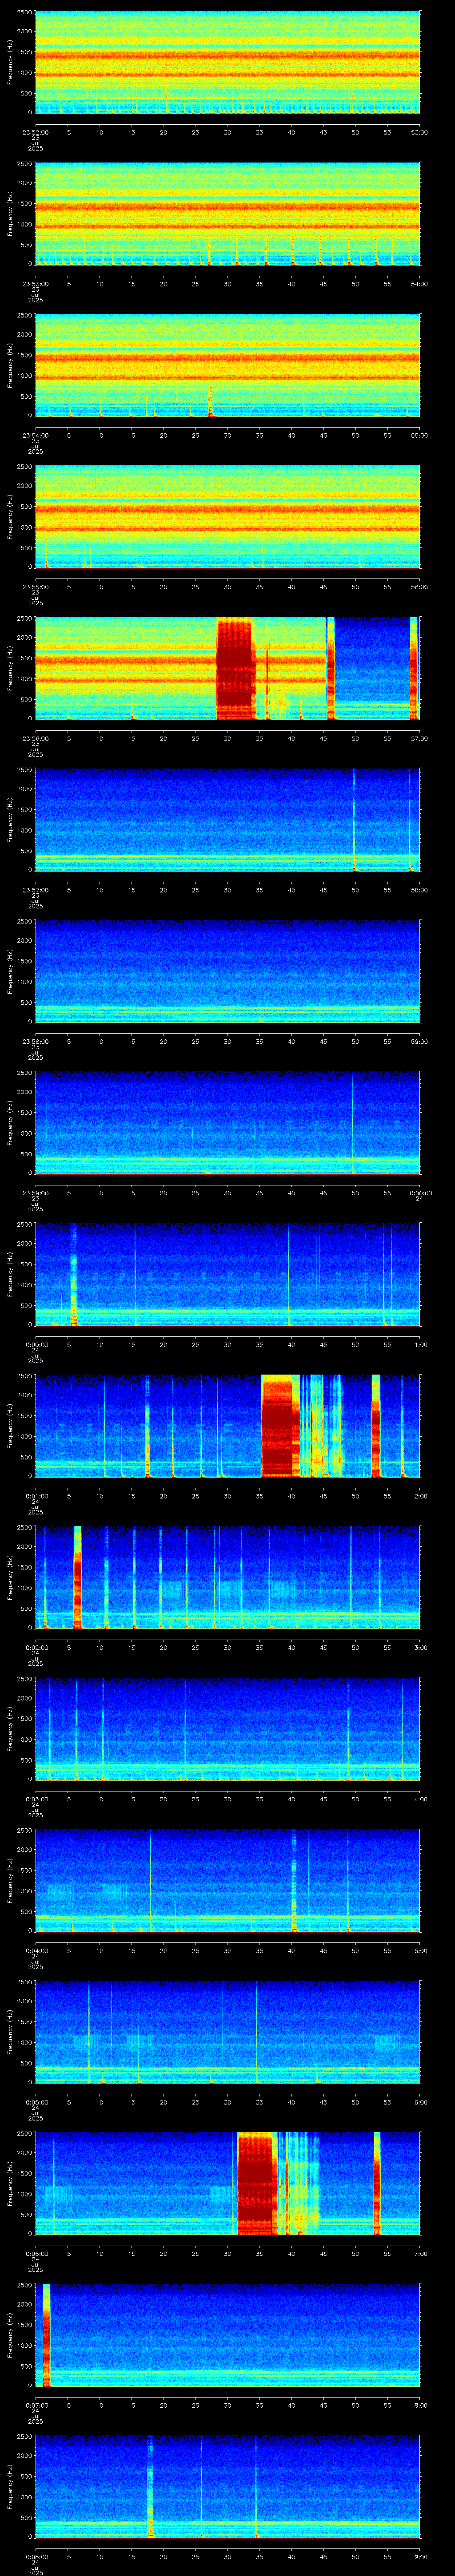Click the "23:55:00" start time label
This screenshot has width=455, height=2576.
(x=35, y=586)
